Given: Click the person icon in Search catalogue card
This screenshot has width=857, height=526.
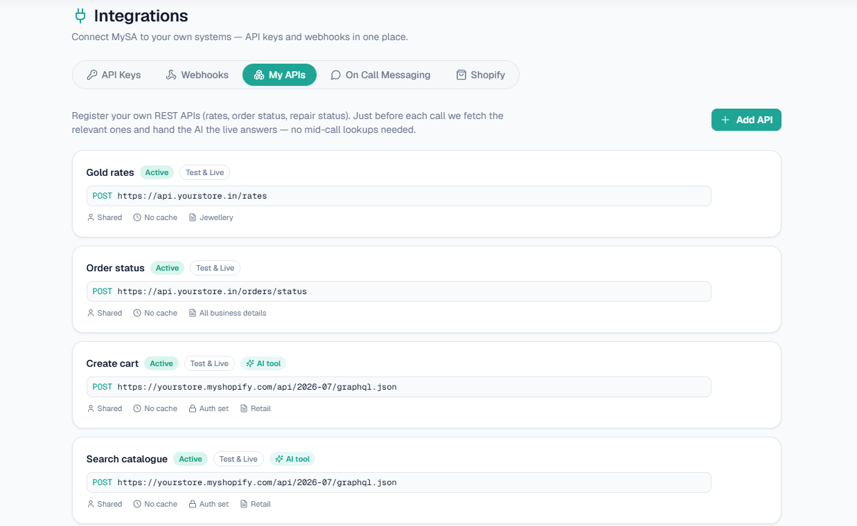Looking at the screenshot, I should click(x=91, y=504).
